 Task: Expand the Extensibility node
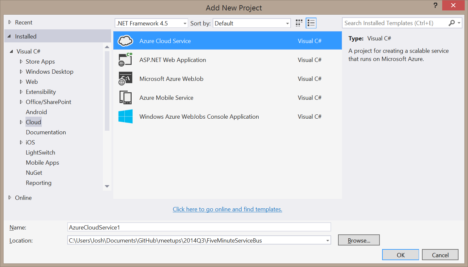pyautogui.click(x=21, y=92)
